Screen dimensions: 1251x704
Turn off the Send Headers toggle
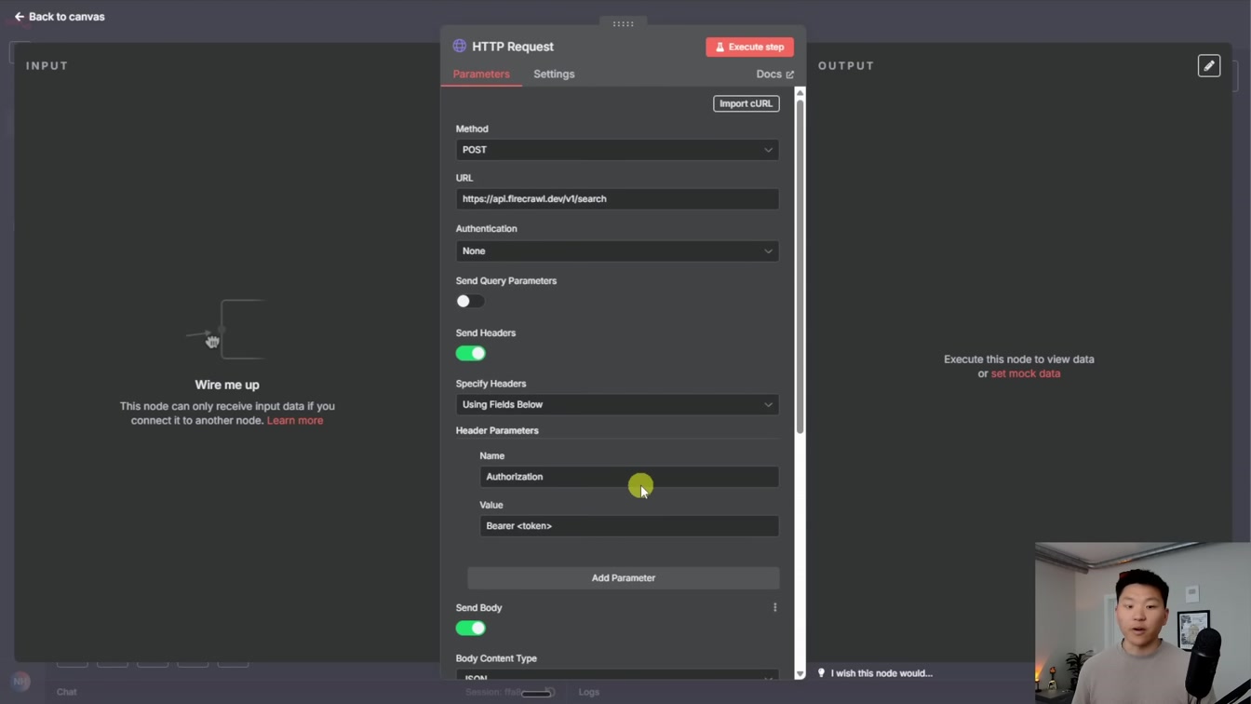click(470, 353)
